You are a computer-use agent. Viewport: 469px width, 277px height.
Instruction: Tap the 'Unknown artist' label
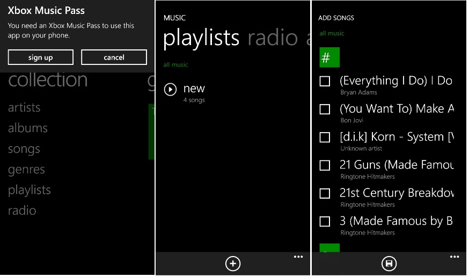(x=361, y=148)
